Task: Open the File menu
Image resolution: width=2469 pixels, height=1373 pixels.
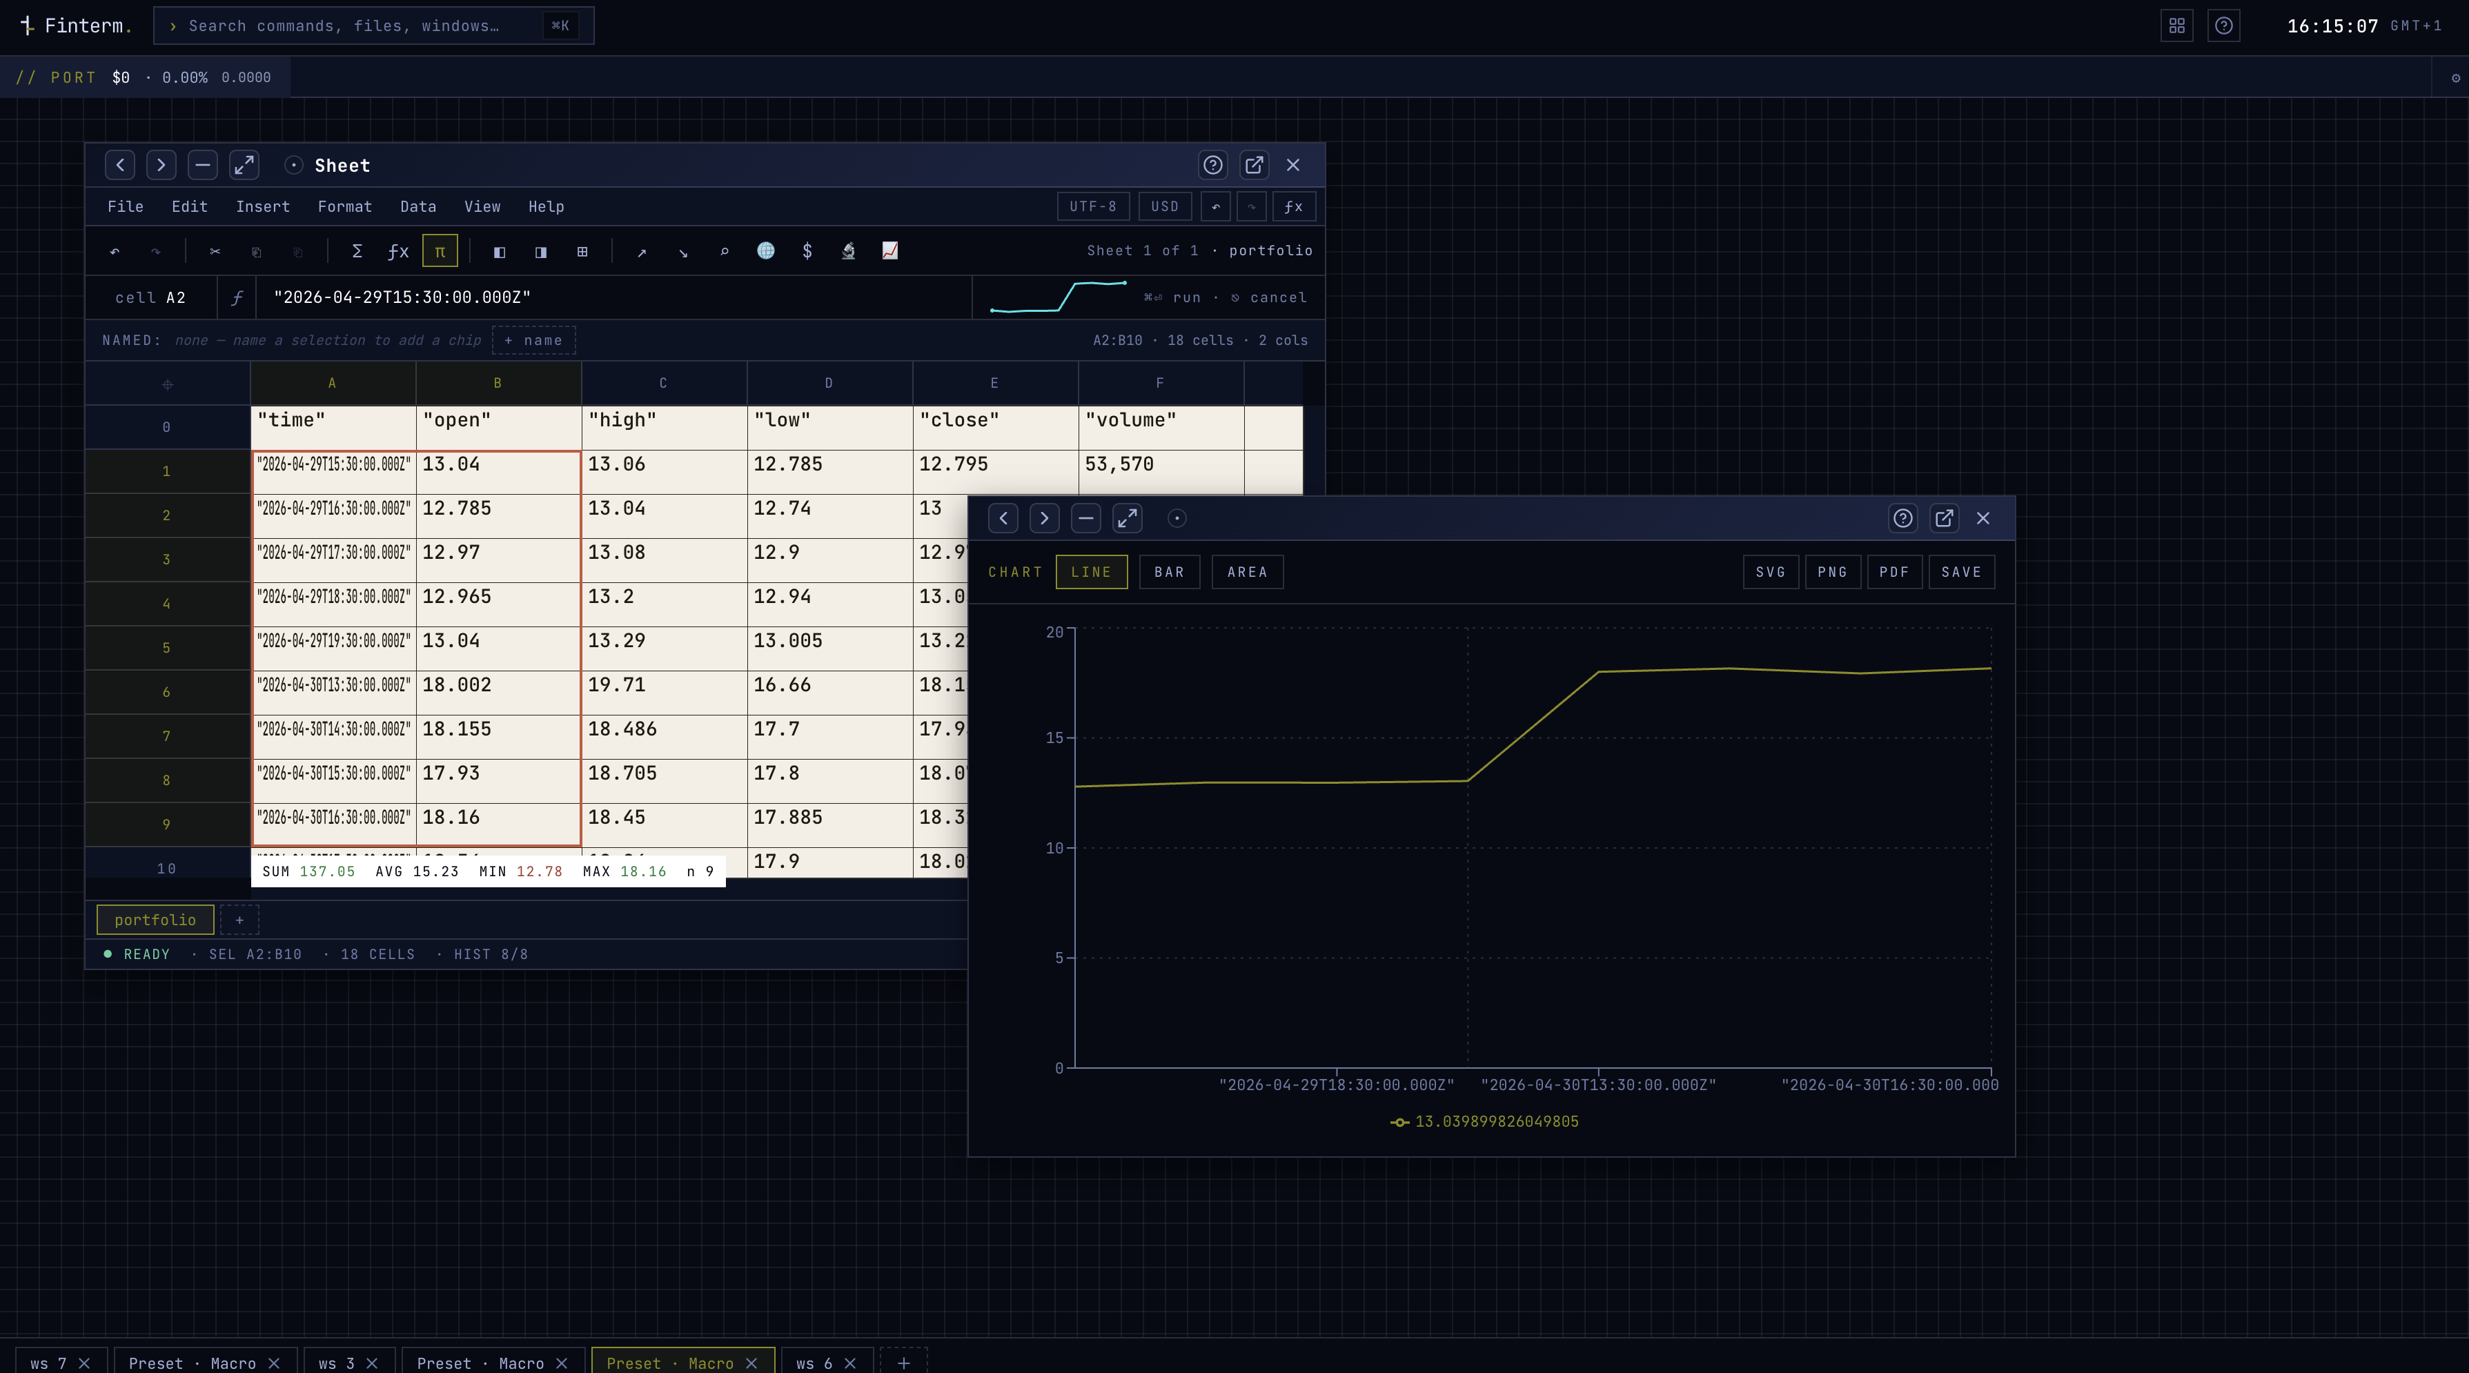Action: [126, 206]
